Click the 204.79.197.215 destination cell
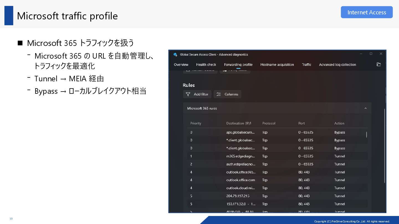The width and height of the screenshot is (399, 224). pos(238,196)
